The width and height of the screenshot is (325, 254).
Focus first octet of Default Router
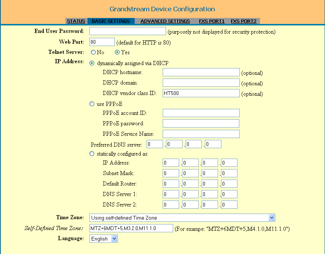click(x=171, y=184)
